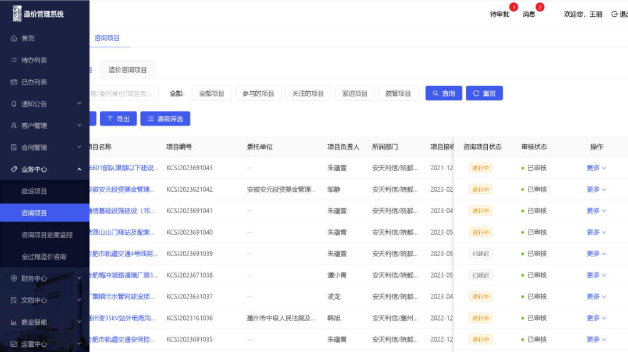
Task: Select 咨询项目进度监控 in the sidebar
Action: [x=47, y=235]
